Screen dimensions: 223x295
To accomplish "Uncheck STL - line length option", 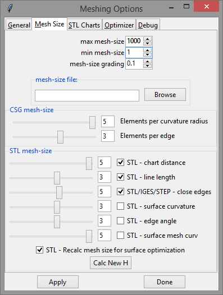I will [x=120, y=177].
